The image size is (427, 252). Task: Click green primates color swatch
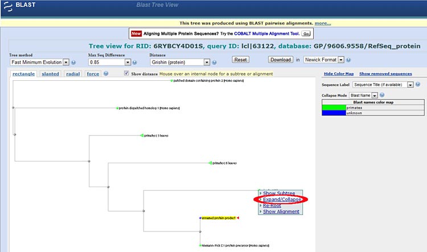(x=334, y=108)
